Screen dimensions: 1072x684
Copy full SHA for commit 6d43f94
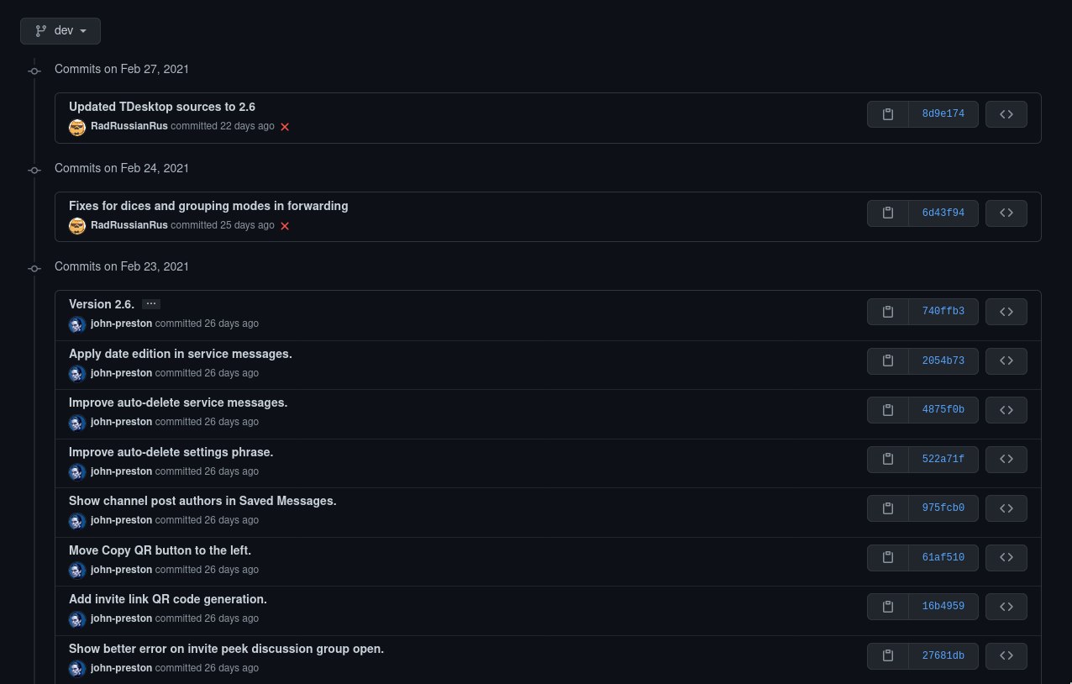pos(888,213)
